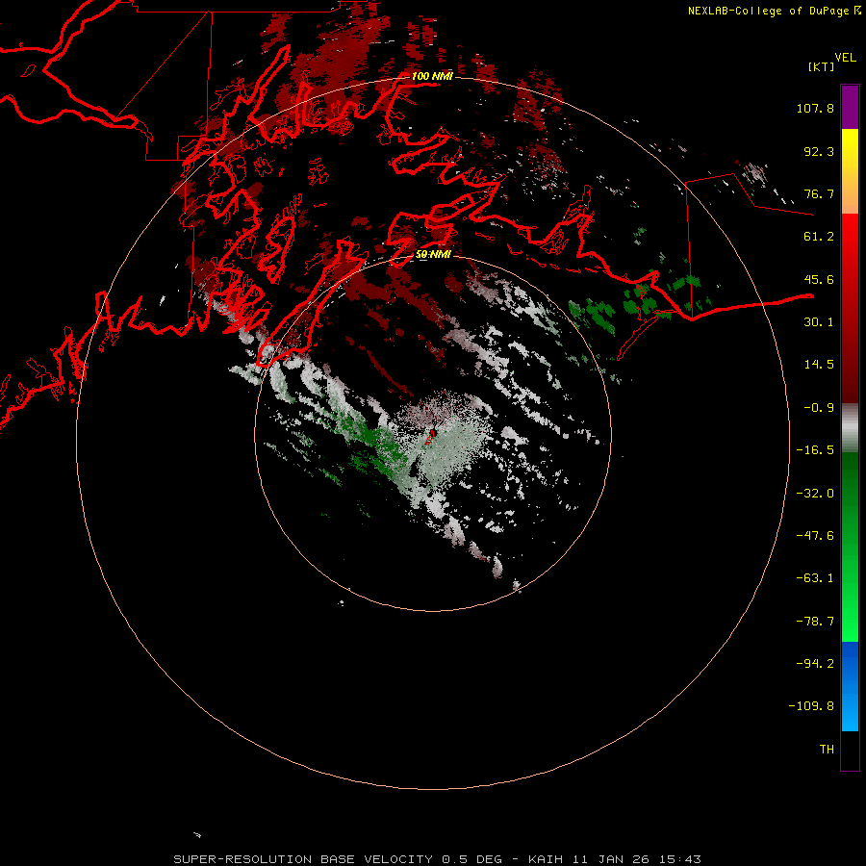The height and width of the screenshot is (866, 866).
Task: Click the -47.6 legend value
Action: click(815, 536)
